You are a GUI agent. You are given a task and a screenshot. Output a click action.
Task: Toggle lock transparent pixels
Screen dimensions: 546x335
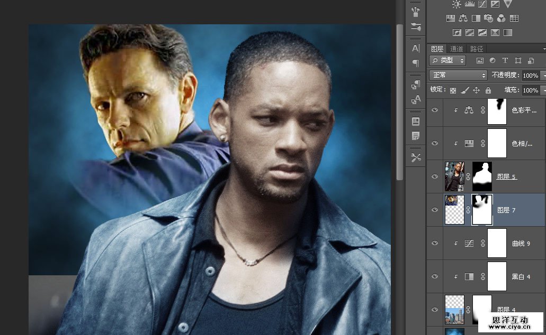[x=453, y=90]
